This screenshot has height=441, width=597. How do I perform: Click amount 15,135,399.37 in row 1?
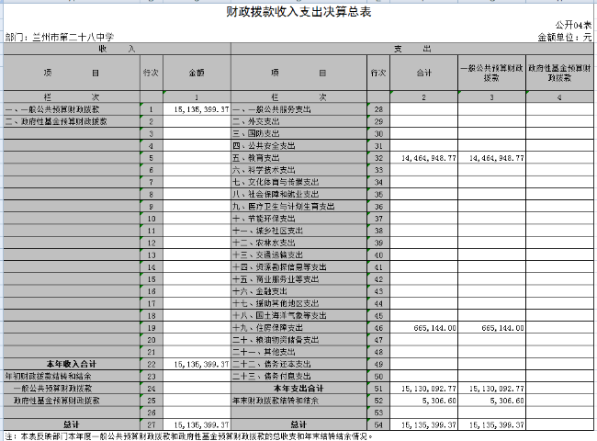pos(197,109)
